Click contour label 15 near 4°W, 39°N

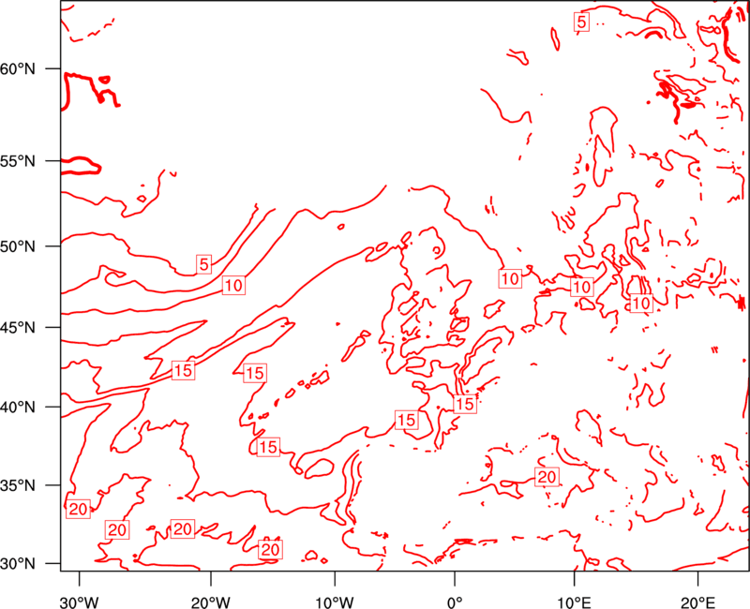[x=407, y=420]
